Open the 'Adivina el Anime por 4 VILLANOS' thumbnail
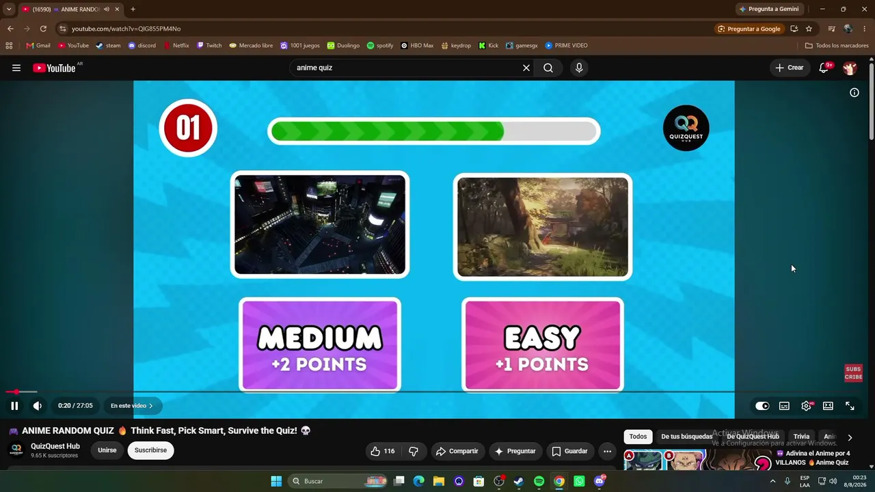Image resolution: width=875 pixels, height=492 pixels. [697, 461]
